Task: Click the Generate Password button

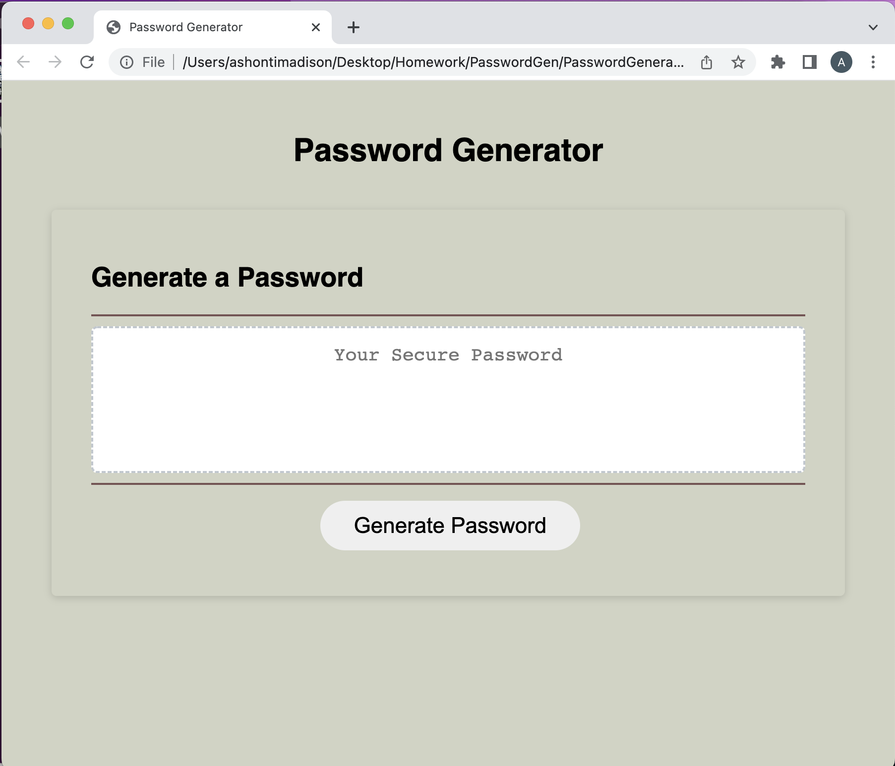Action: (x=449, y=525)
